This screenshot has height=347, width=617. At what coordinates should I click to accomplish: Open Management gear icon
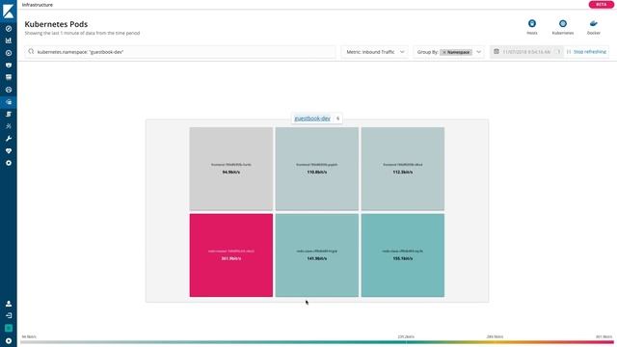(x=9, y=163)
